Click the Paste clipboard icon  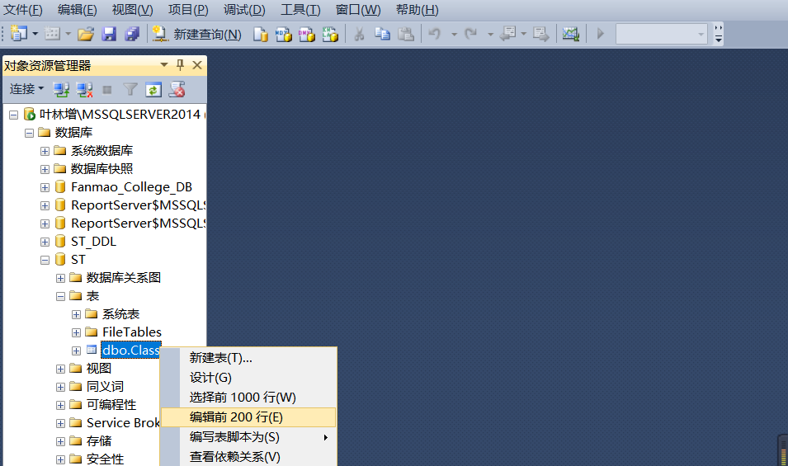coord(406,34)
